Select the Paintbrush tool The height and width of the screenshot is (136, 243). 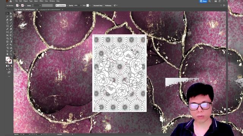coord(11,26)
